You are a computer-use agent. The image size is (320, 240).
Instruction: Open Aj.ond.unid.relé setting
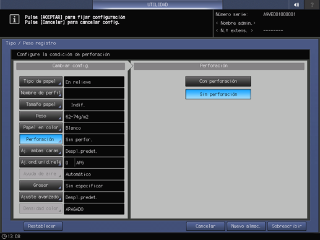tap(41, 162)
